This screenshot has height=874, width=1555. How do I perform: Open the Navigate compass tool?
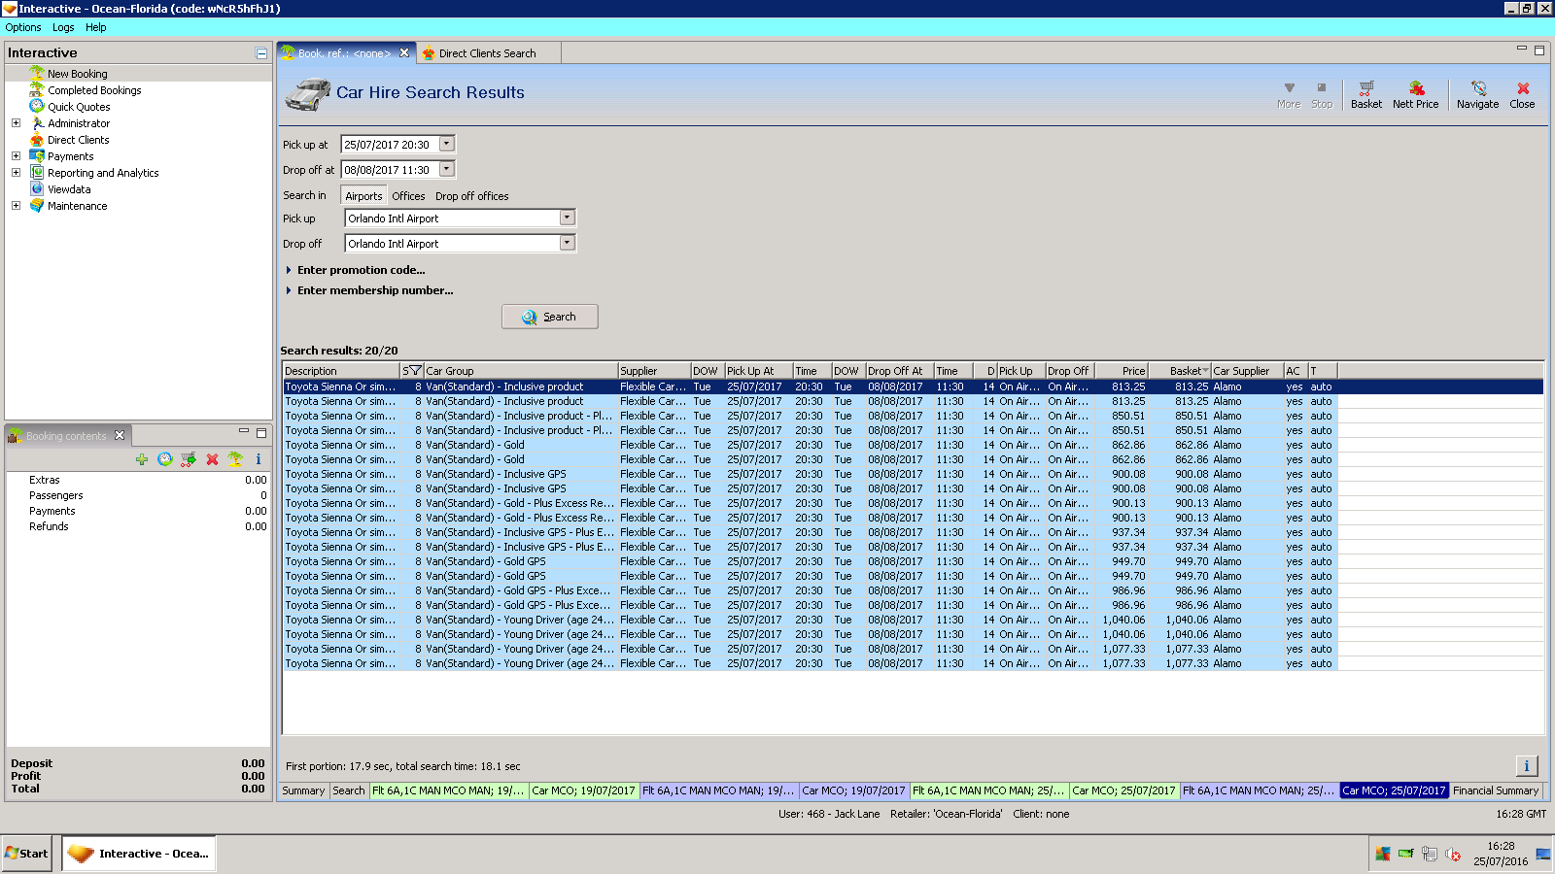point(1477,94)
